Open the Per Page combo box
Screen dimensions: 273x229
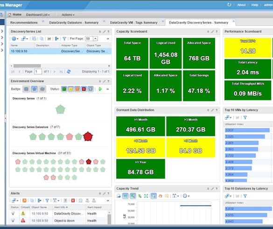pyautogui.click(x=91, y=39)
